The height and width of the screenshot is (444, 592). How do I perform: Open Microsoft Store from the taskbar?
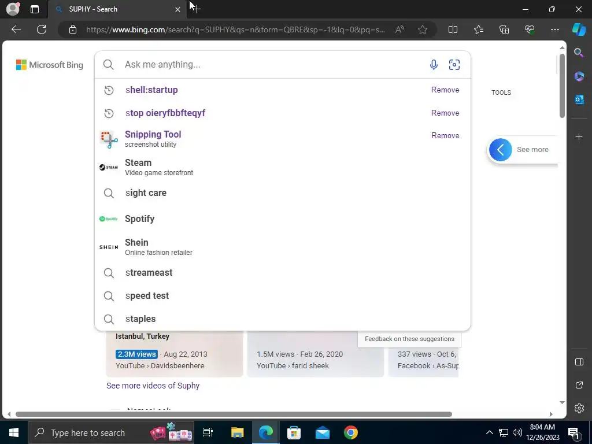pyautogui.click(x=294, y=432)
